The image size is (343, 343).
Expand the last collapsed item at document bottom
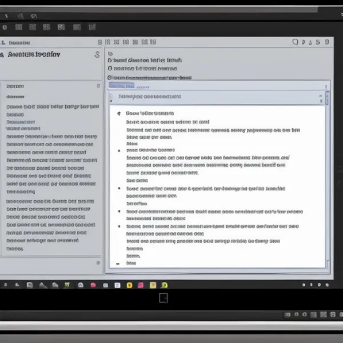(x=118, y=264)
